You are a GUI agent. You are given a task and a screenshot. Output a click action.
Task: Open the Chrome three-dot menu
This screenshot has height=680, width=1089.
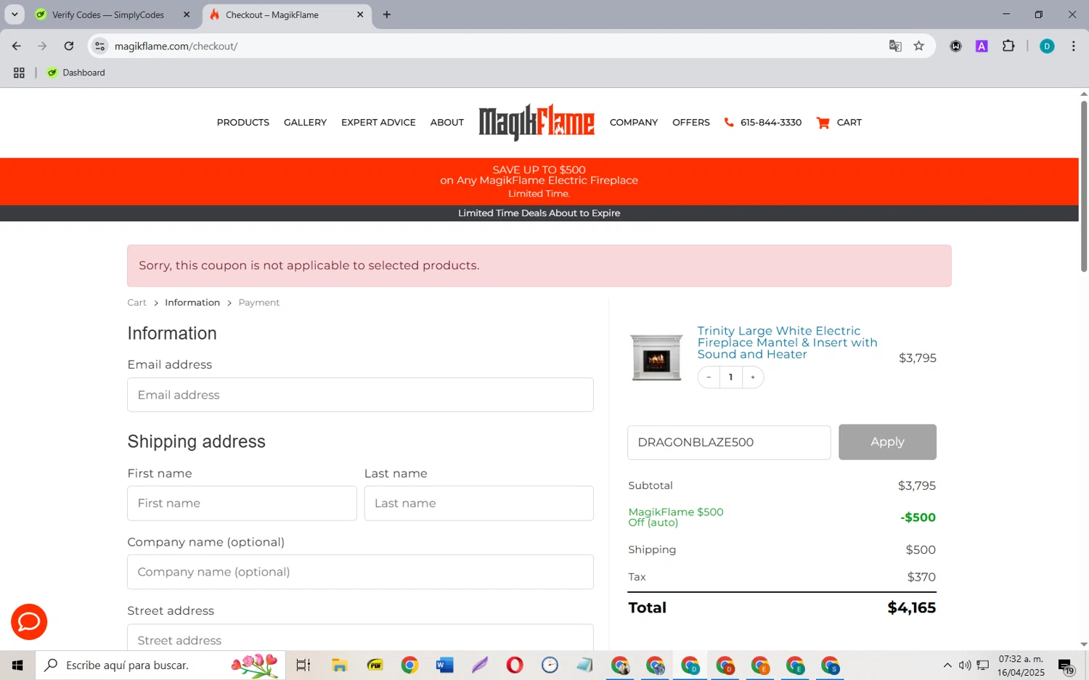click(1073, 46)
